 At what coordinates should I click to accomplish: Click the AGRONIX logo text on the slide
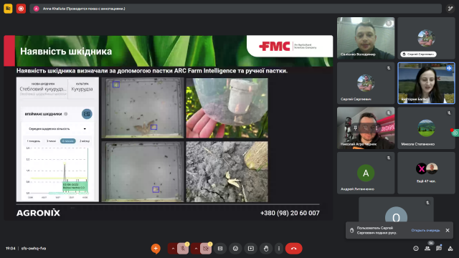point(38,213)
